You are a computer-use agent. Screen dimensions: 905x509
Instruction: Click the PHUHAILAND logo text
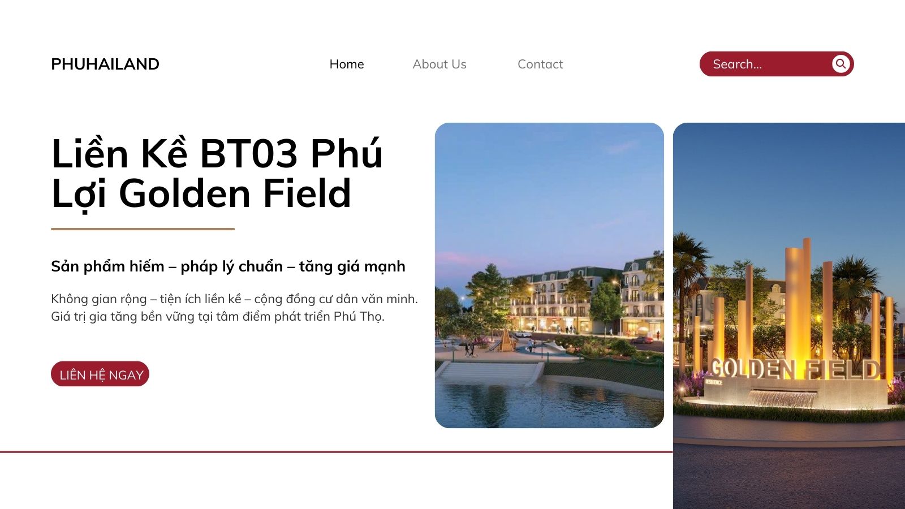pyautogui.click(x=105, y=64)
